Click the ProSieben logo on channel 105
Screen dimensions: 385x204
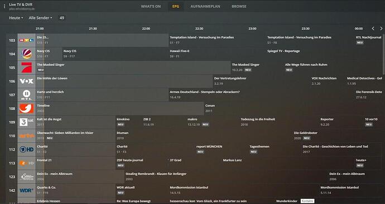pyautogui.click(x=27, y=67)
